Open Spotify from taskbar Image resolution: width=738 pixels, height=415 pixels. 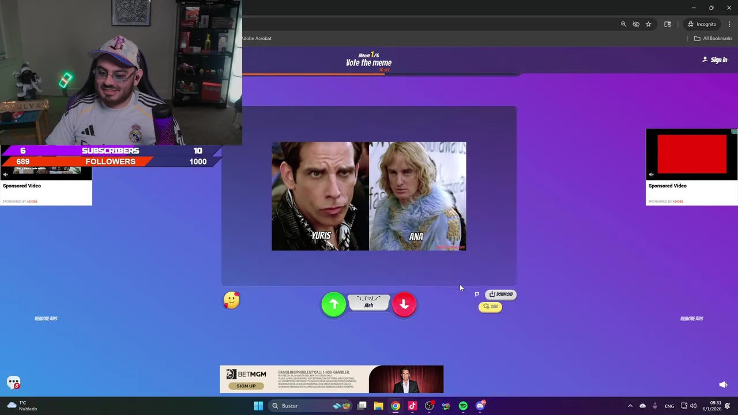click(x=463, y=406)
